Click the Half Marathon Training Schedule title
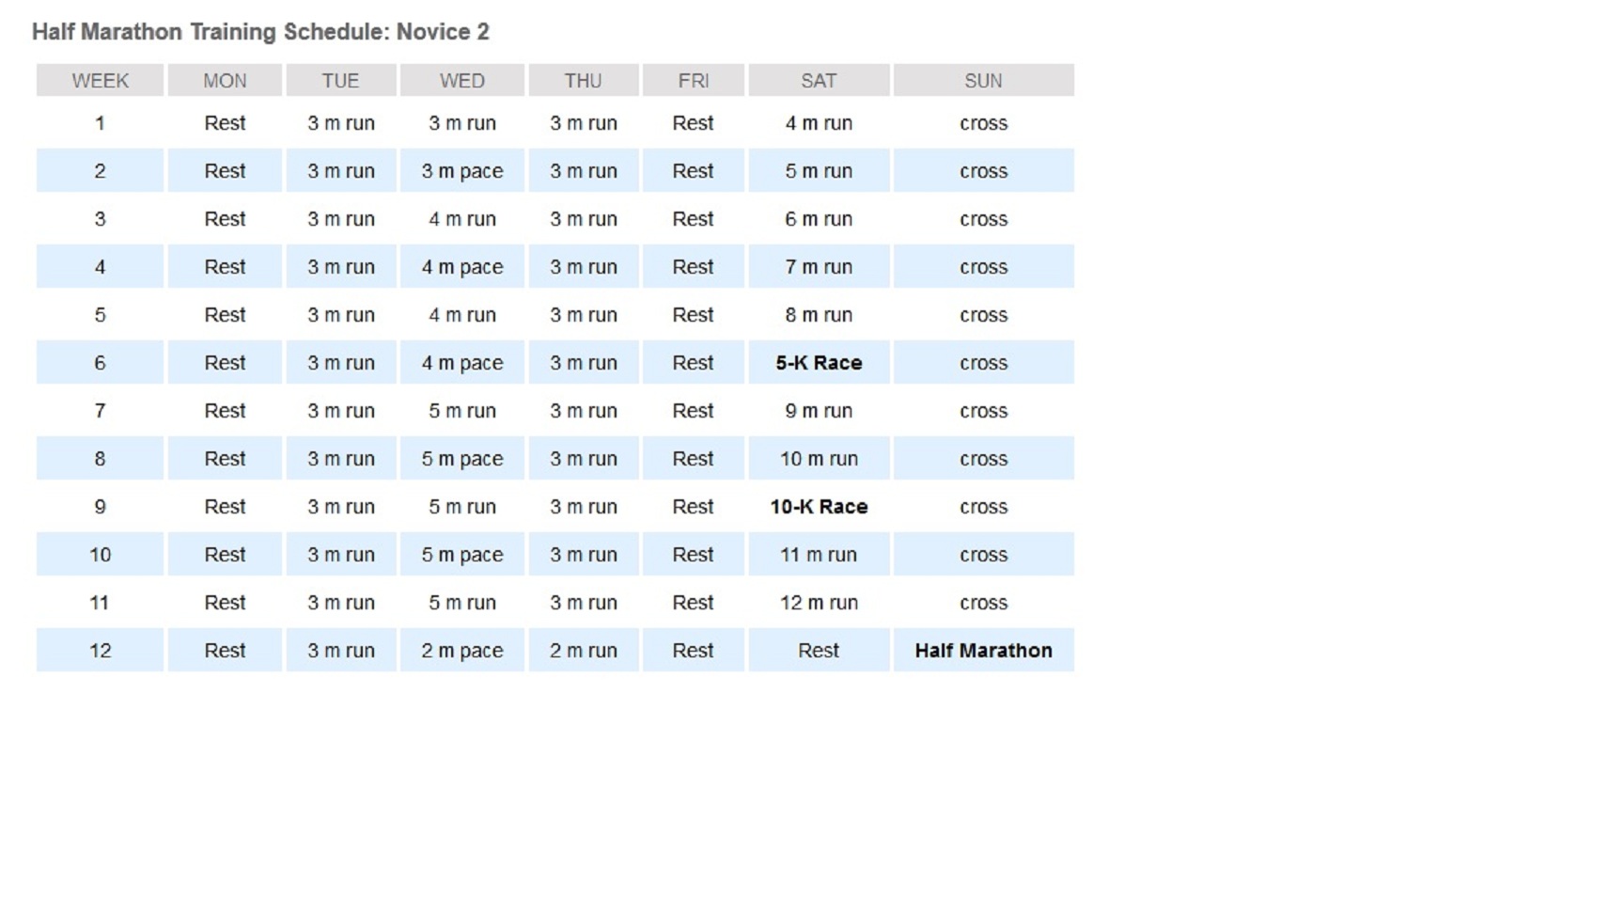The height and width of the screenshot is (914, 1624). (x=260, y=32)
